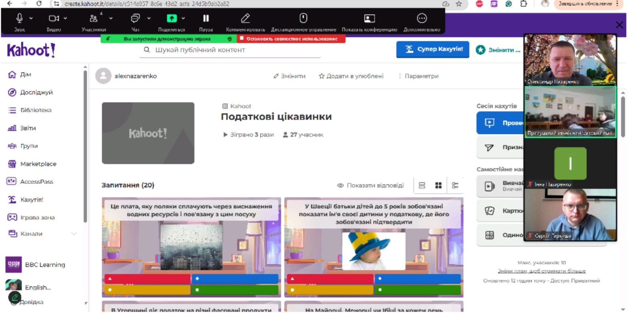
Task: Click the Вивчай self-study option
Action: [500, 186]
